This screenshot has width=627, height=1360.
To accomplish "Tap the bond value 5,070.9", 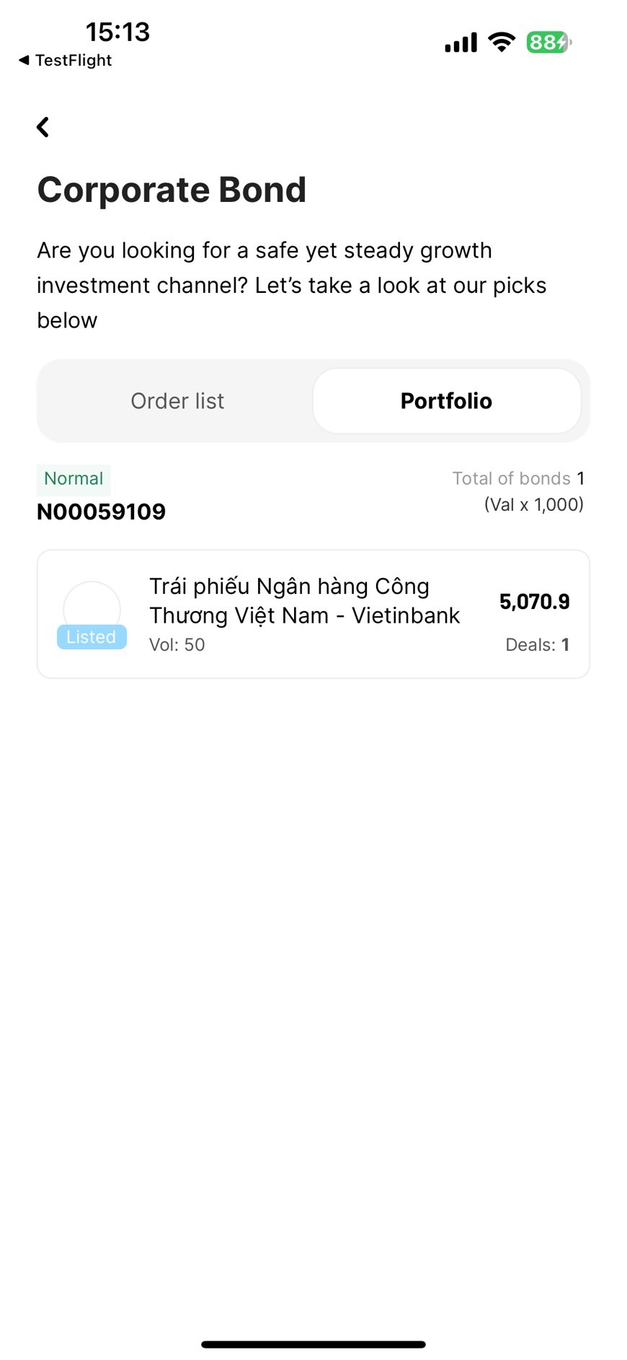I will [534, 602].
